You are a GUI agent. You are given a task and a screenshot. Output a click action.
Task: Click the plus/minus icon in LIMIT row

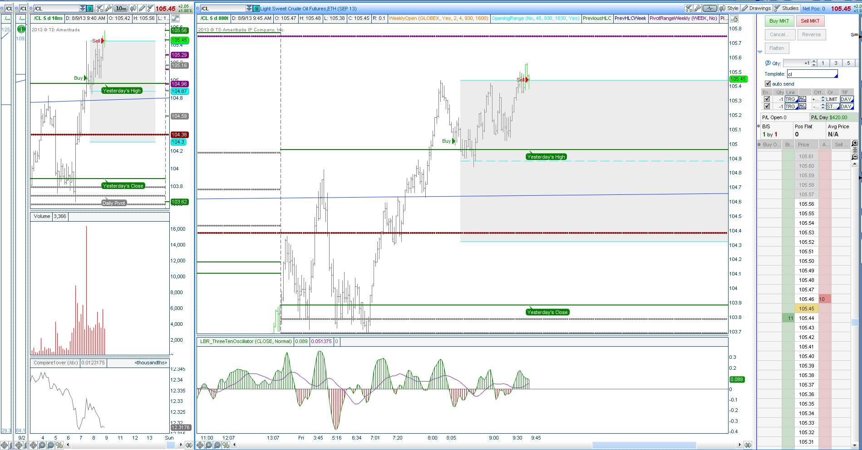(x=803, y=99)
